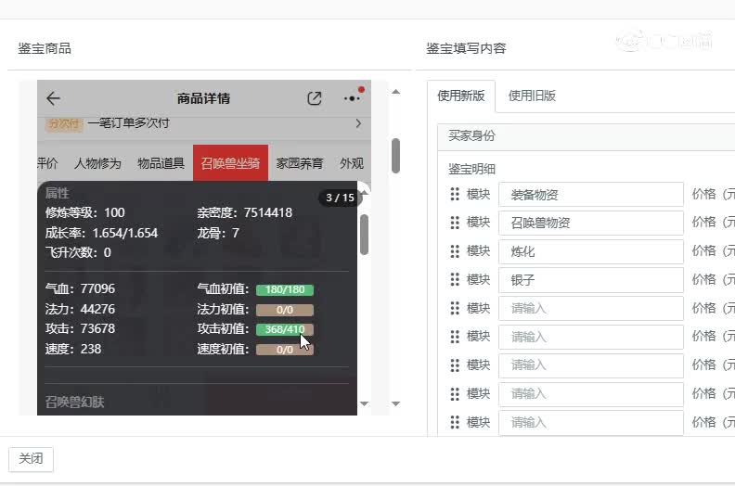Click the eighth module row's drag handle

(455, 393)
